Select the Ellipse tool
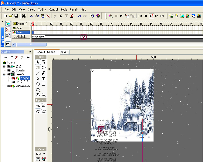Image resolution: width=203 pixels, height=162 pixels. [x=38, y=84]
